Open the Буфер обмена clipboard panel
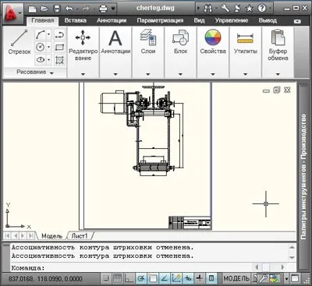 278,37
